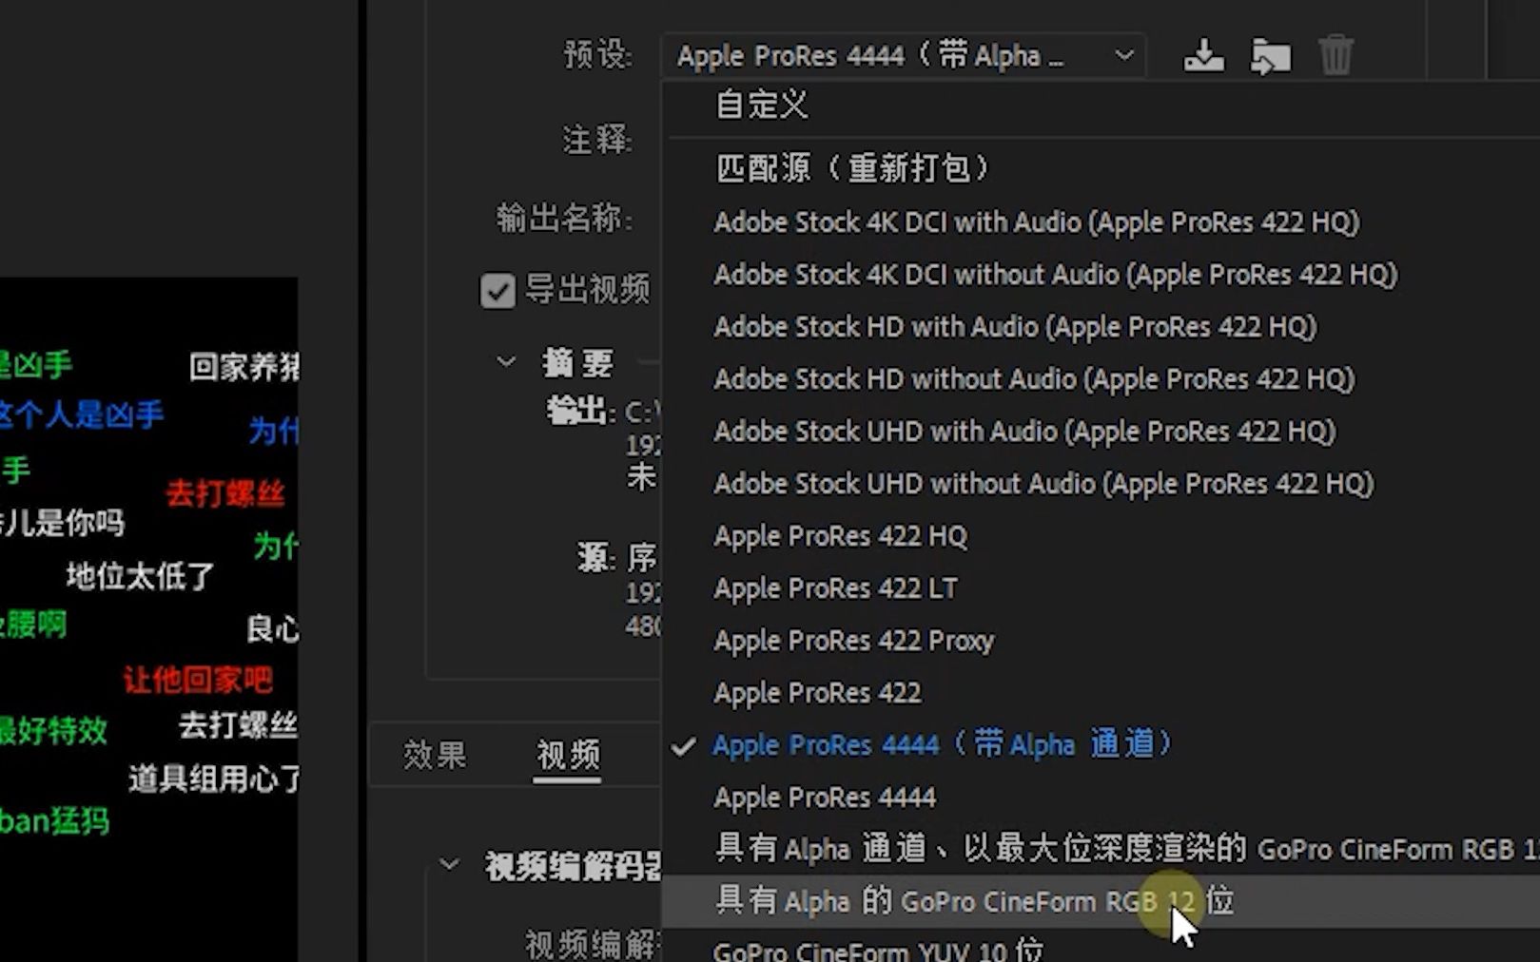Select 匹配源（重新打包）preset
Screen dimensions: 1540x962
(1101, 168)
